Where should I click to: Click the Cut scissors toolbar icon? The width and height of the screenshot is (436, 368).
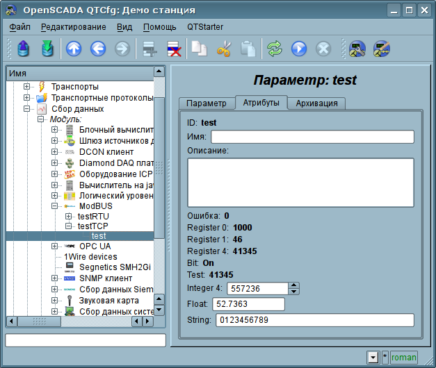[224, 49]
